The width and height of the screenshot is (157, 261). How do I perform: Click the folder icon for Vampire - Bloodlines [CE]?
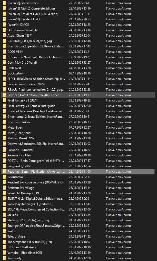click(x=4, y=253)
